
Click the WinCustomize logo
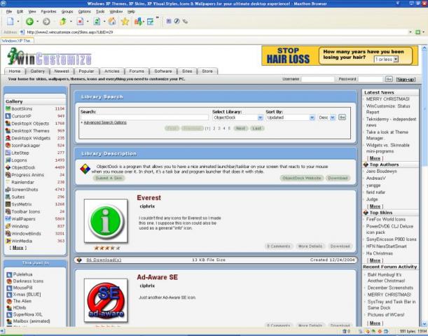pyautogui.click(x=49, y=57)
